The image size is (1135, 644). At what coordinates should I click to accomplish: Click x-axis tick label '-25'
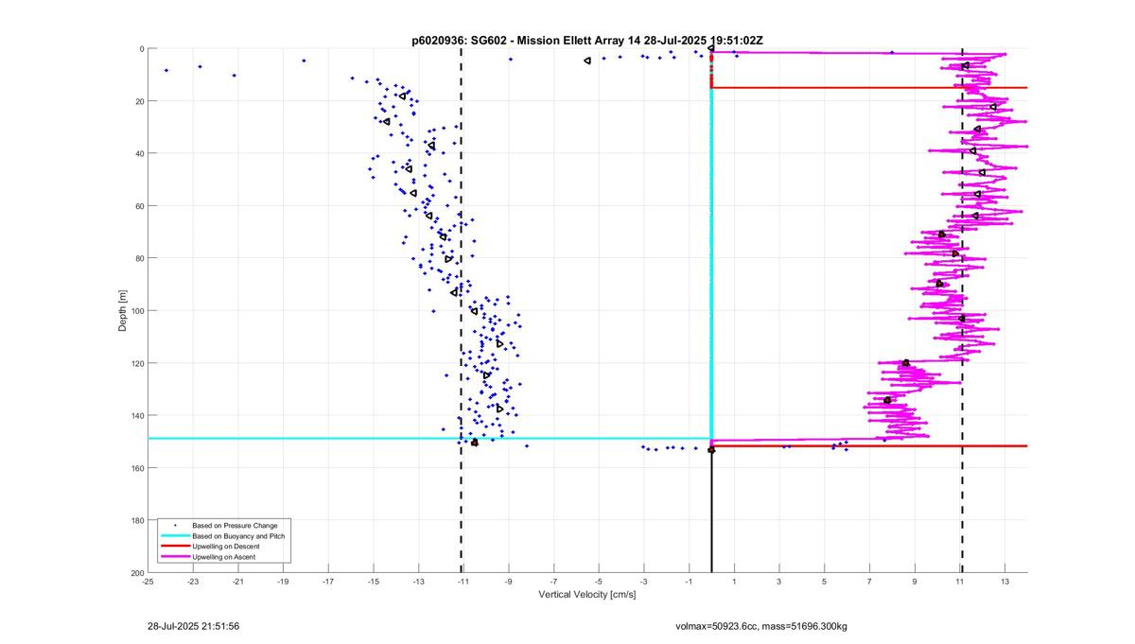coord(148,582)
